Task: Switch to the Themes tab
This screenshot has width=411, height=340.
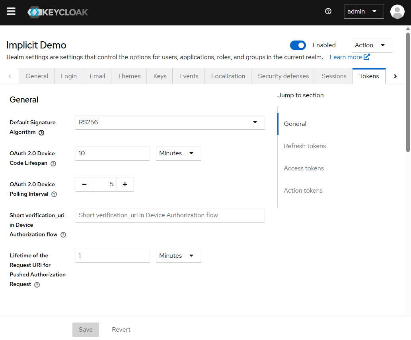Action: point(129,76)
